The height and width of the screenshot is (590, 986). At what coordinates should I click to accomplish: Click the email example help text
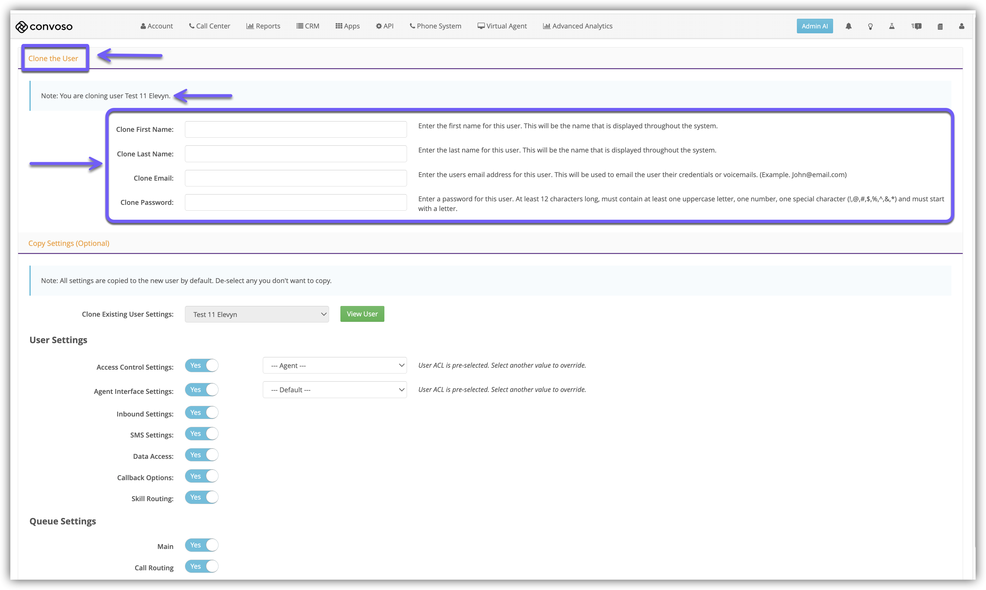632,174
